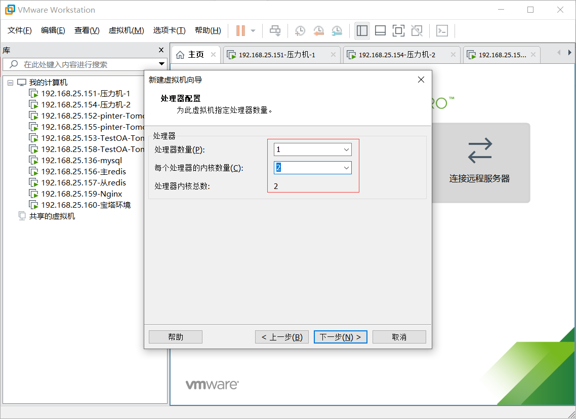
Task: Click the 取消 cancel button
Action: tap(399, 337)
